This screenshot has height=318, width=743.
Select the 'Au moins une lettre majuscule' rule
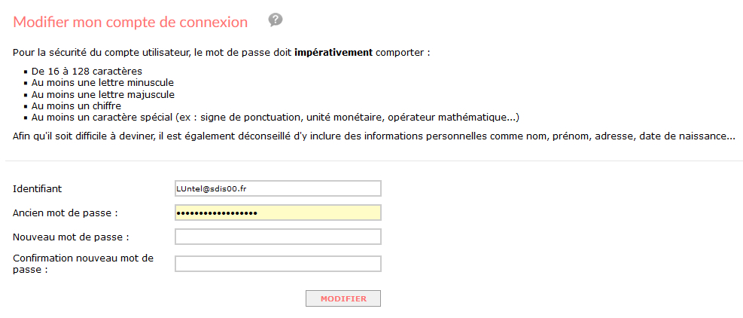pos(103,94)
